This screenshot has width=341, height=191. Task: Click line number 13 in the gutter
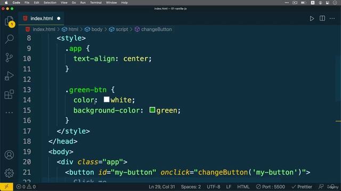[27, 90]
